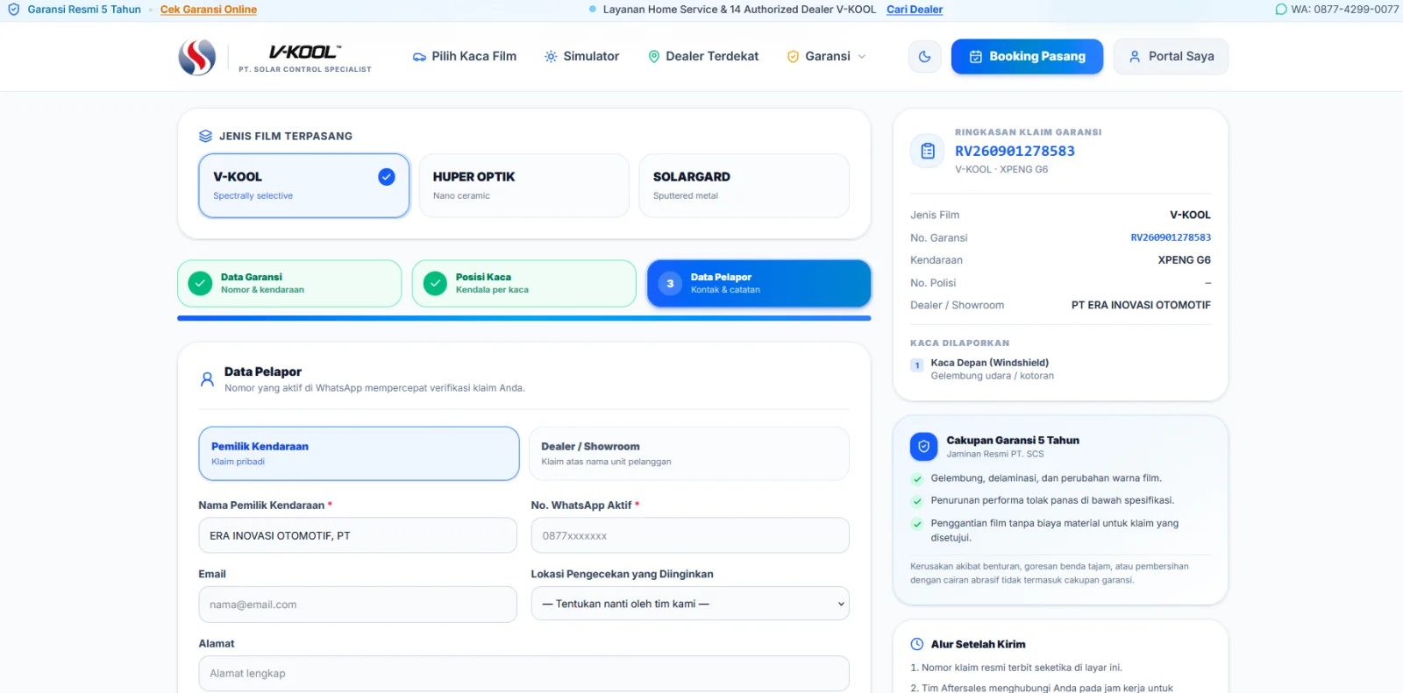The image size is (1403, 693).
Task: Expand the Garansi menu chevron
Action: tap(862, 57)
